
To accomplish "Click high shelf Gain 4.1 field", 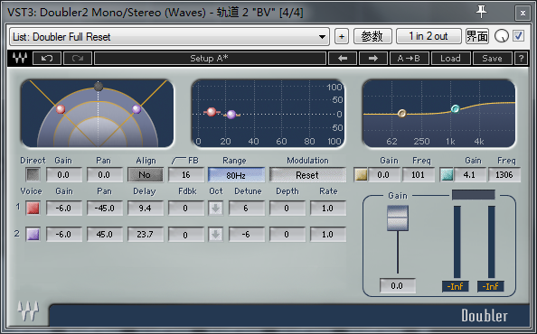I will pyautogui.click(x=469, y=175).
